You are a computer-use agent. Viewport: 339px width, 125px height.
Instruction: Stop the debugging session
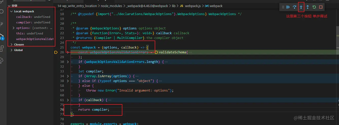321,7
